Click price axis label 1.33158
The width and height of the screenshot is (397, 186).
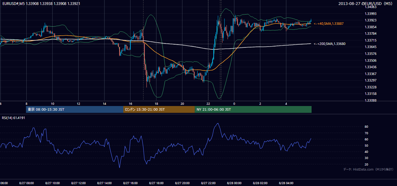[371, 94]
